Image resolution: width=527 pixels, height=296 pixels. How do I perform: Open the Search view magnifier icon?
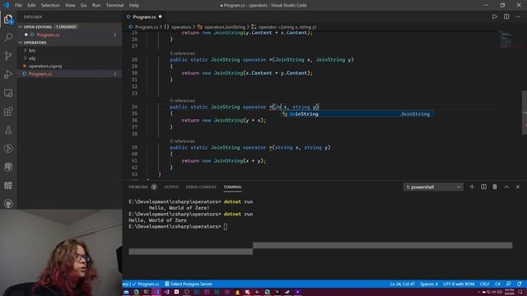point(8,37)
